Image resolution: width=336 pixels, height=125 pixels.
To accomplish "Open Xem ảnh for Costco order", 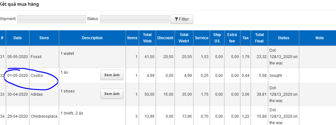I will tap(112, 75).
